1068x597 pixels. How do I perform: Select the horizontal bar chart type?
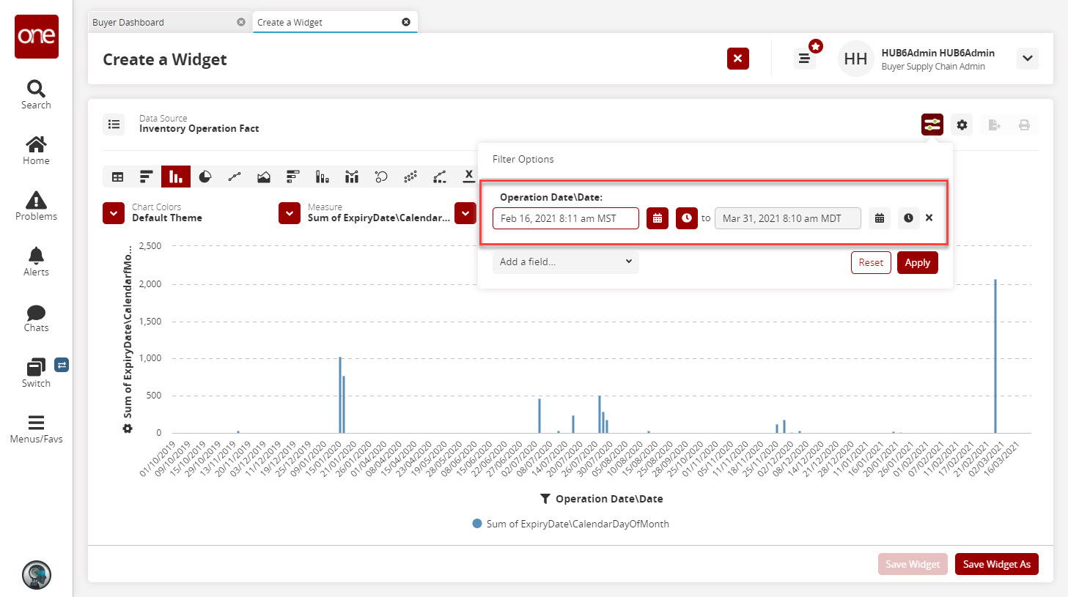pos(147,177)
